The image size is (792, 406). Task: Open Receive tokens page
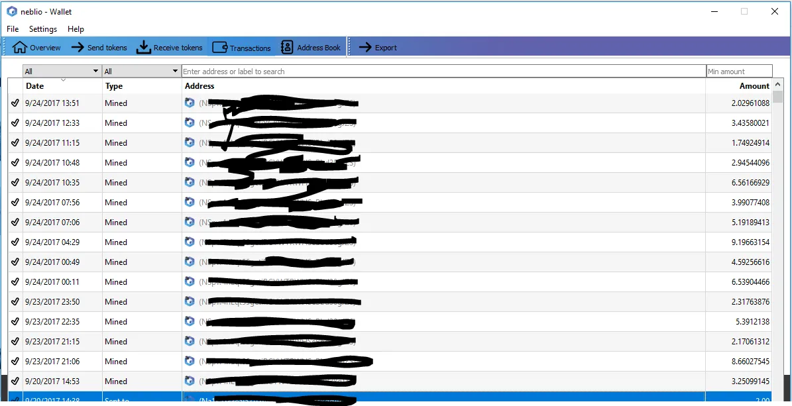(170, 48)
